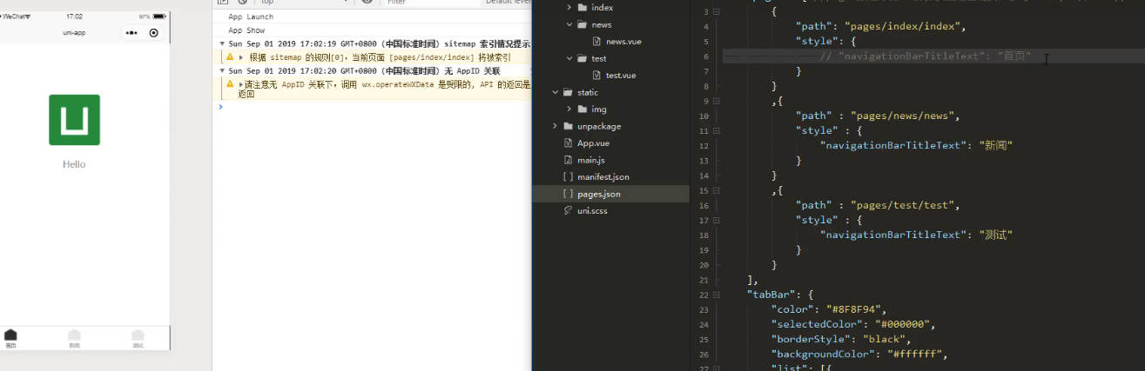
Task: Select the middle 新闻 tab in the simulator
Action: tap(74, 339)
